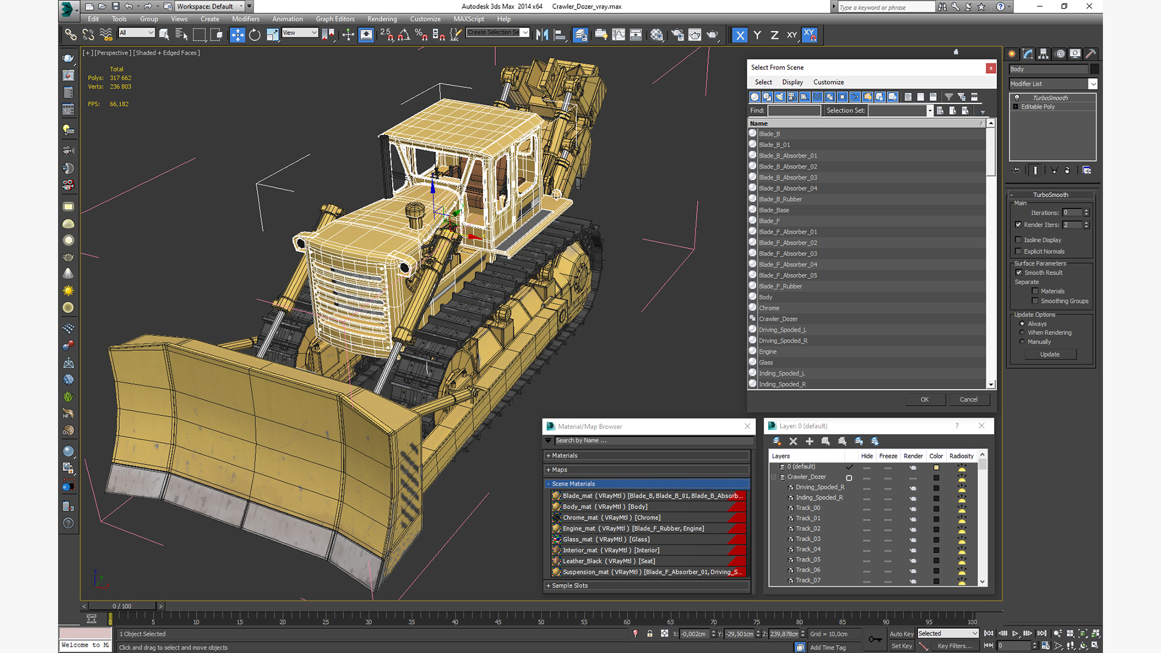Enable the Isoline Display checkbox

point(1019,240)
